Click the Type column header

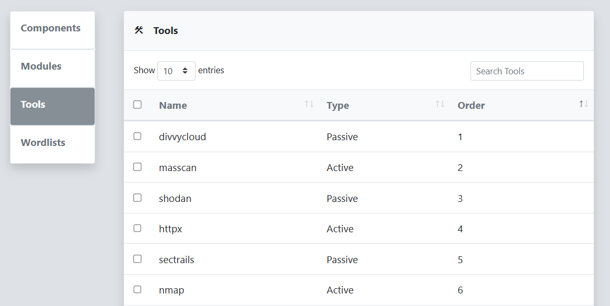(x=338, y=106)
